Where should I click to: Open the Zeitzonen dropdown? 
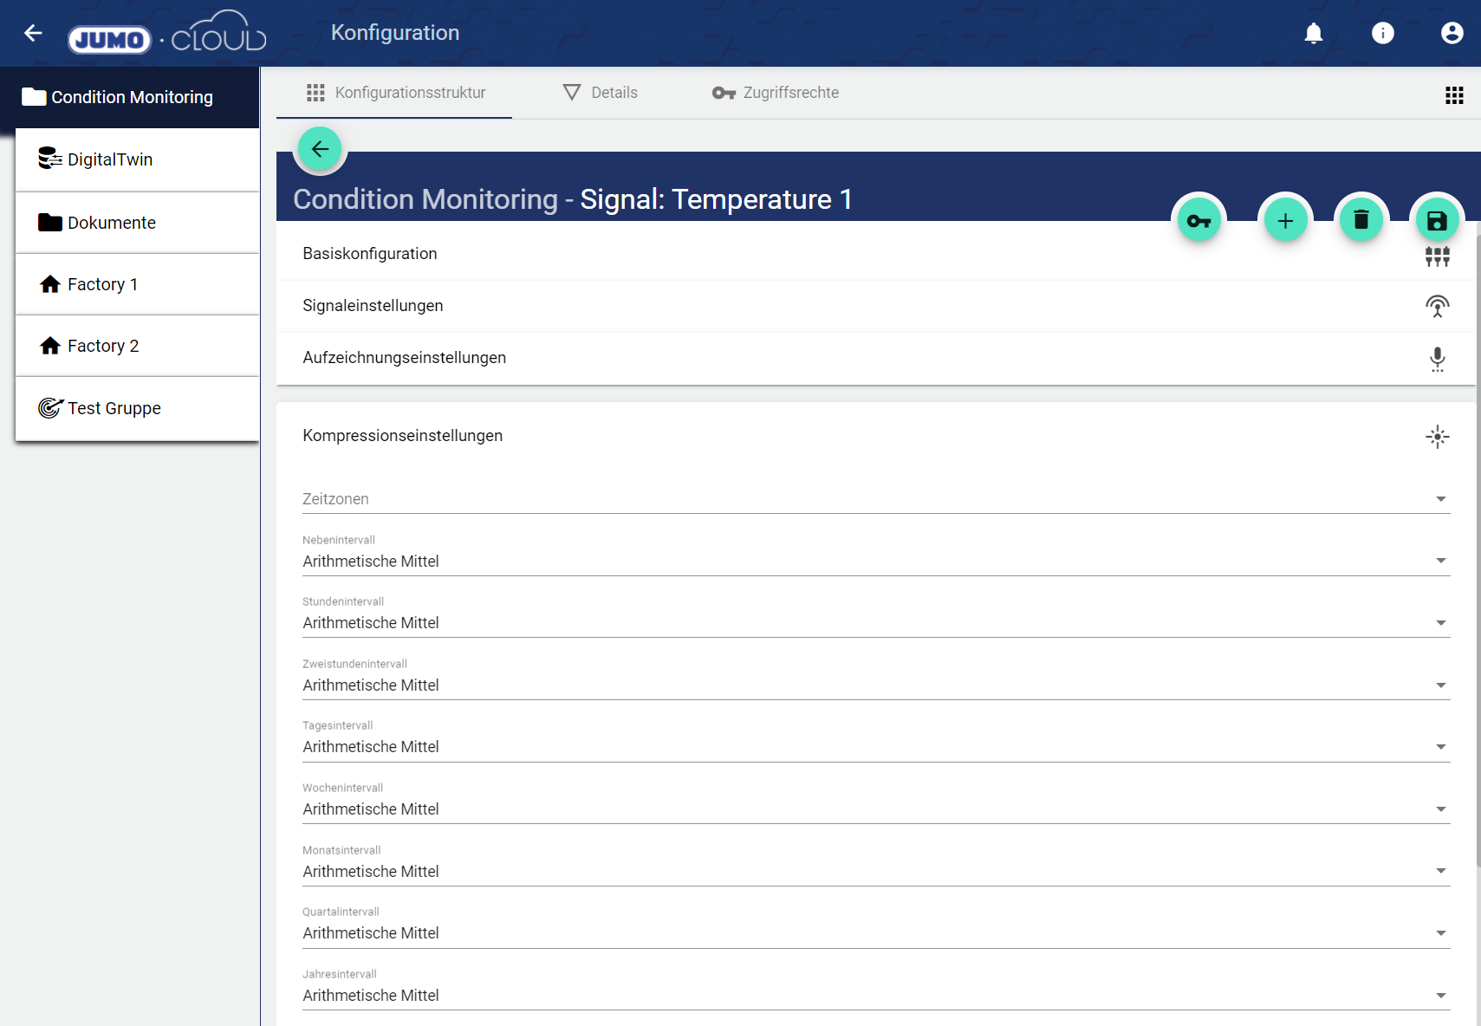click(875, 499)
